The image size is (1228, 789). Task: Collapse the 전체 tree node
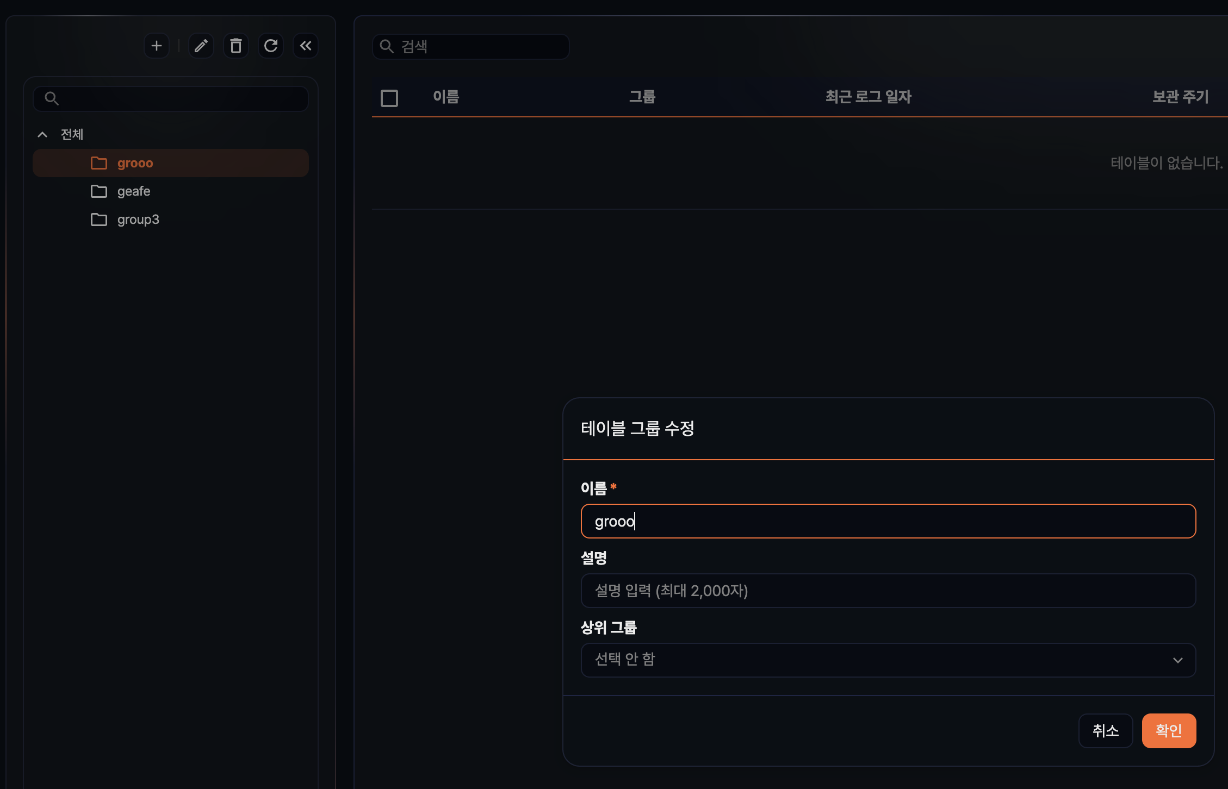[x=42, y=134]
